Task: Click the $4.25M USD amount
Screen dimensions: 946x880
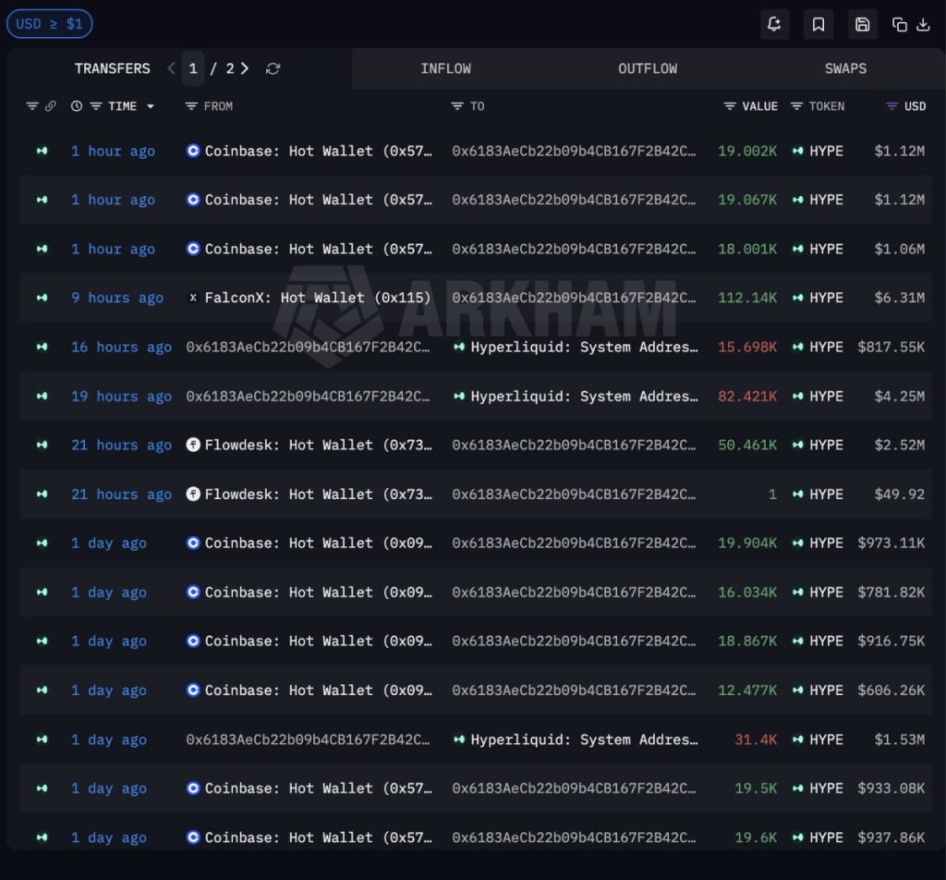Action: [900, 396]
